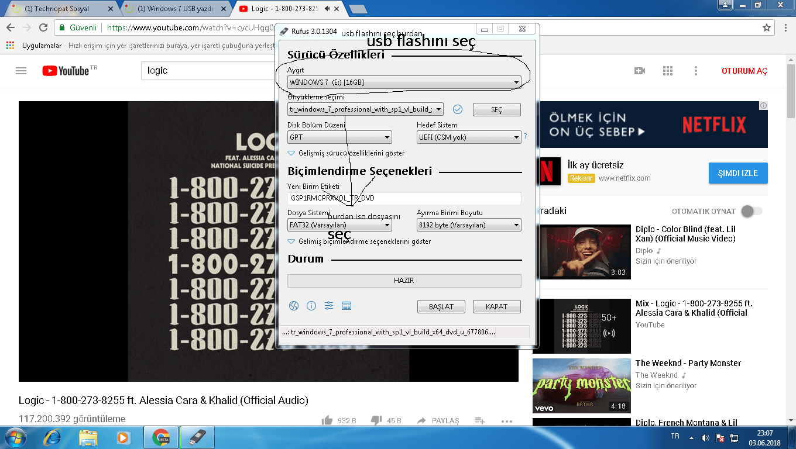Launch Internet Explorer from the taskbar

tap(53, 437)
